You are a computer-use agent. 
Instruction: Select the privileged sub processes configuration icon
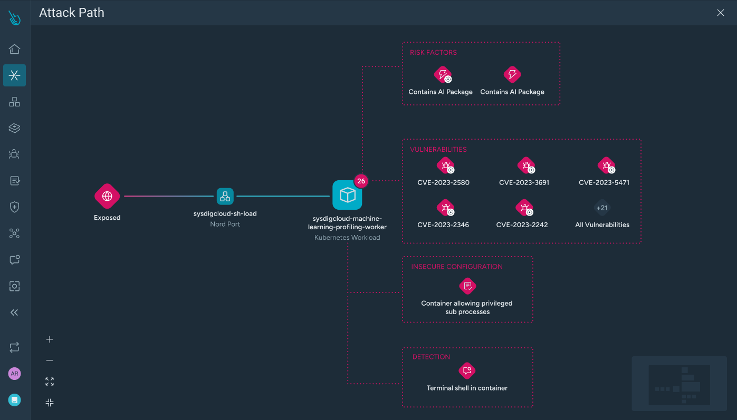tap(467, 286)
